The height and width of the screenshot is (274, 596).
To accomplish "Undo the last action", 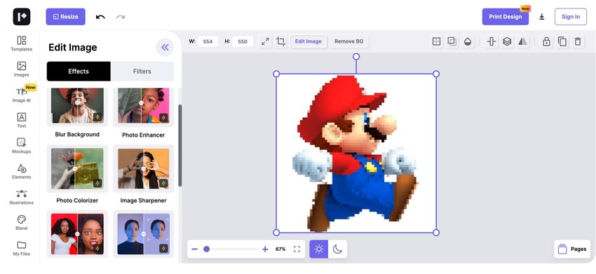I will point(100,17).
